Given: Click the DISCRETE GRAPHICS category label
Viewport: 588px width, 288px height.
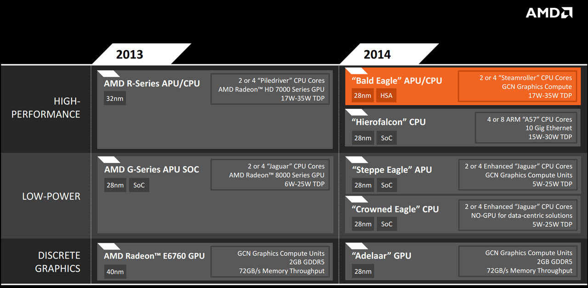Looking at the screenshot, I should coord(58,262).
